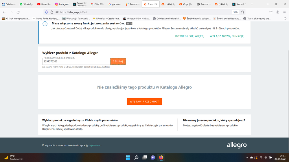Open a new tab with plus button
Screen dimensions: 289x162
pyautogui.click(x=252, y=4)
